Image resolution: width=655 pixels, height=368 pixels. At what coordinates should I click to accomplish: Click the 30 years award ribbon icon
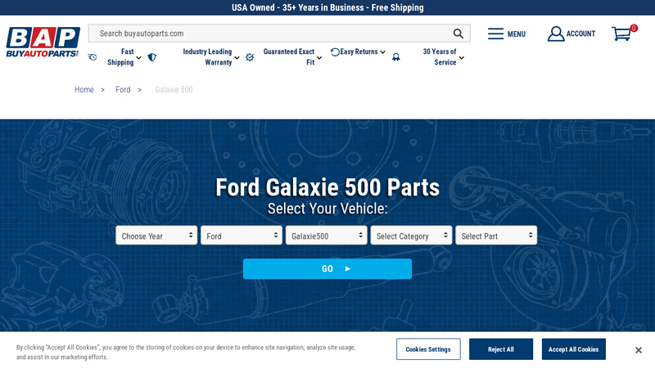(x=395, y=57)
